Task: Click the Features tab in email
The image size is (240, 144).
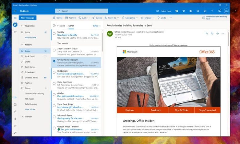Action: point(130,110)
